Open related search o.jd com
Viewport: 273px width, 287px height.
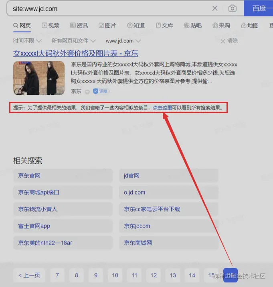point(169,193)
